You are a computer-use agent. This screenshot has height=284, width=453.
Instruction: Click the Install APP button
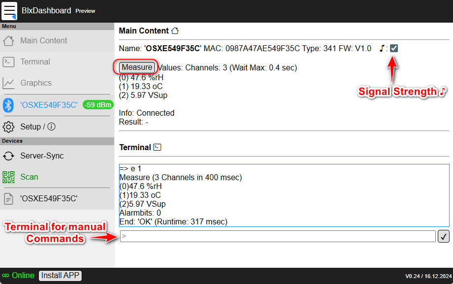coord(60,276)
